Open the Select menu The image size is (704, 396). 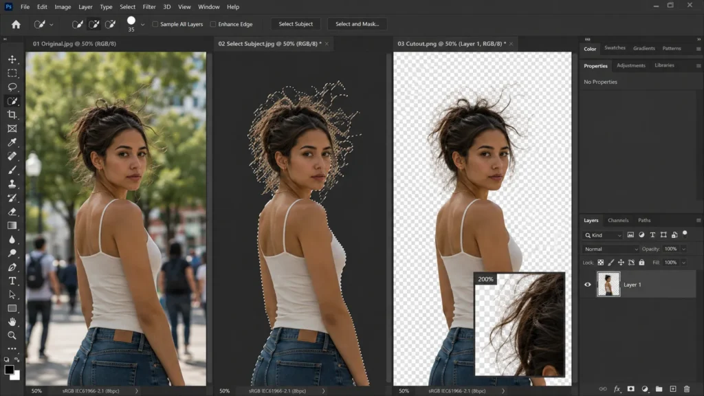pyautogui.click(x=127, y=7)
